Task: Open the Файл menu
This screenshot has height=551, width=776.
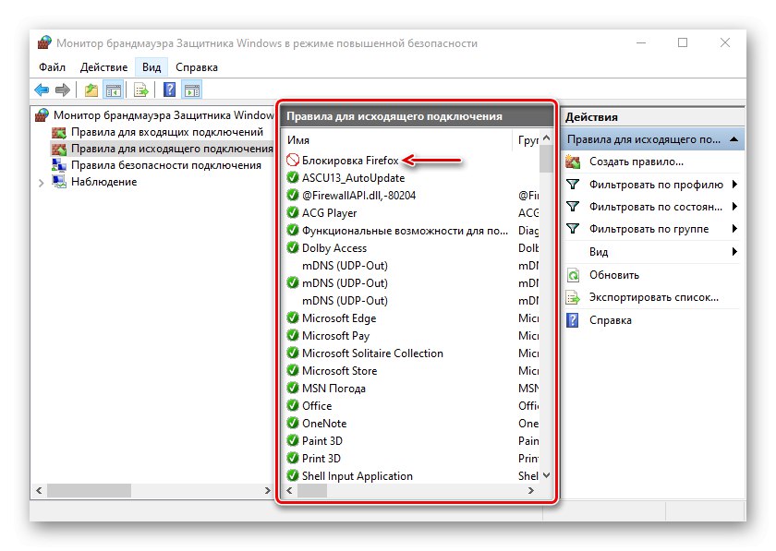Action: 52,66
